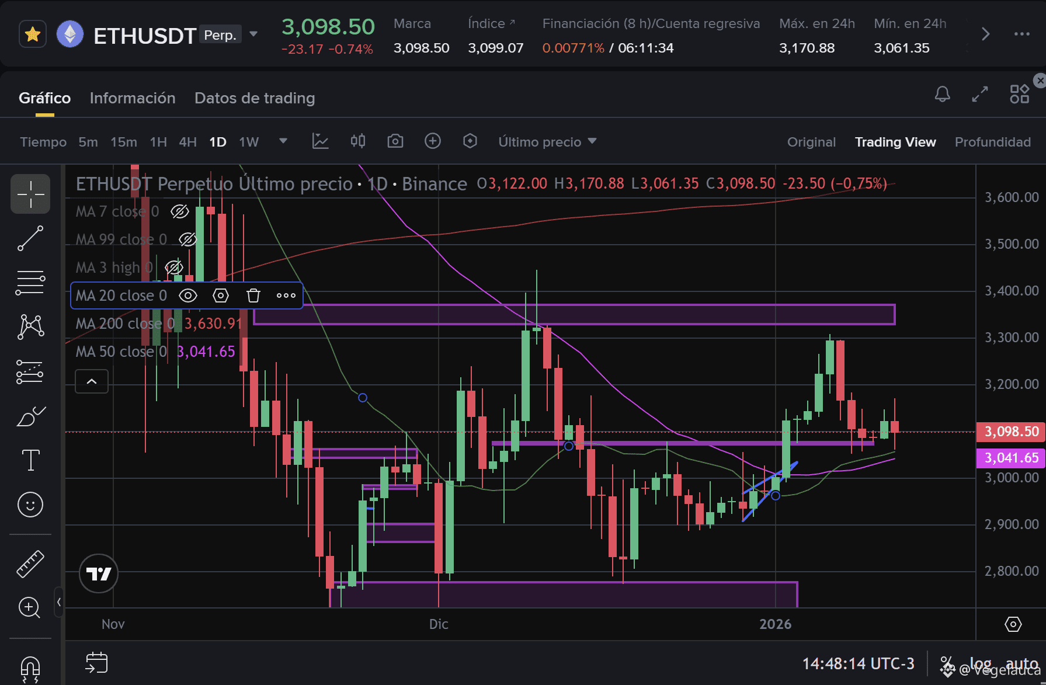
Task: Collapse the indicator legend list
Action: (x=92, y=381)
